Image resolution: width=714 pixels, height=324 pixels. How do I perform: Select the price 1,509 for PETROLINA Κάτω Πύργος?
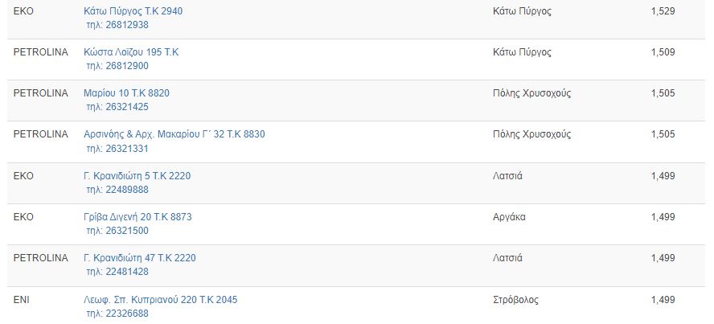[x=663, y=52]
